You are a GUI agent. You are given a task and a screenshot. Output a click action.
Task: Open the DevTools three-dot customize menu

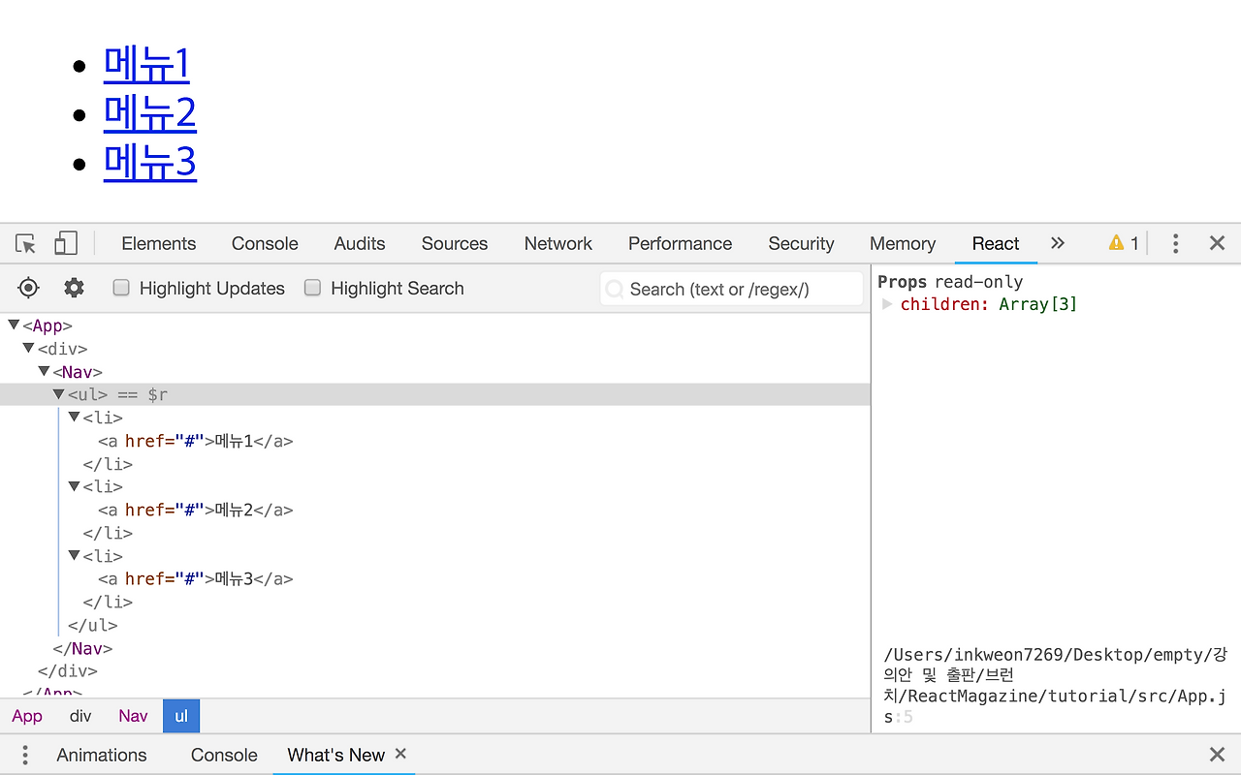(1175, 243)
